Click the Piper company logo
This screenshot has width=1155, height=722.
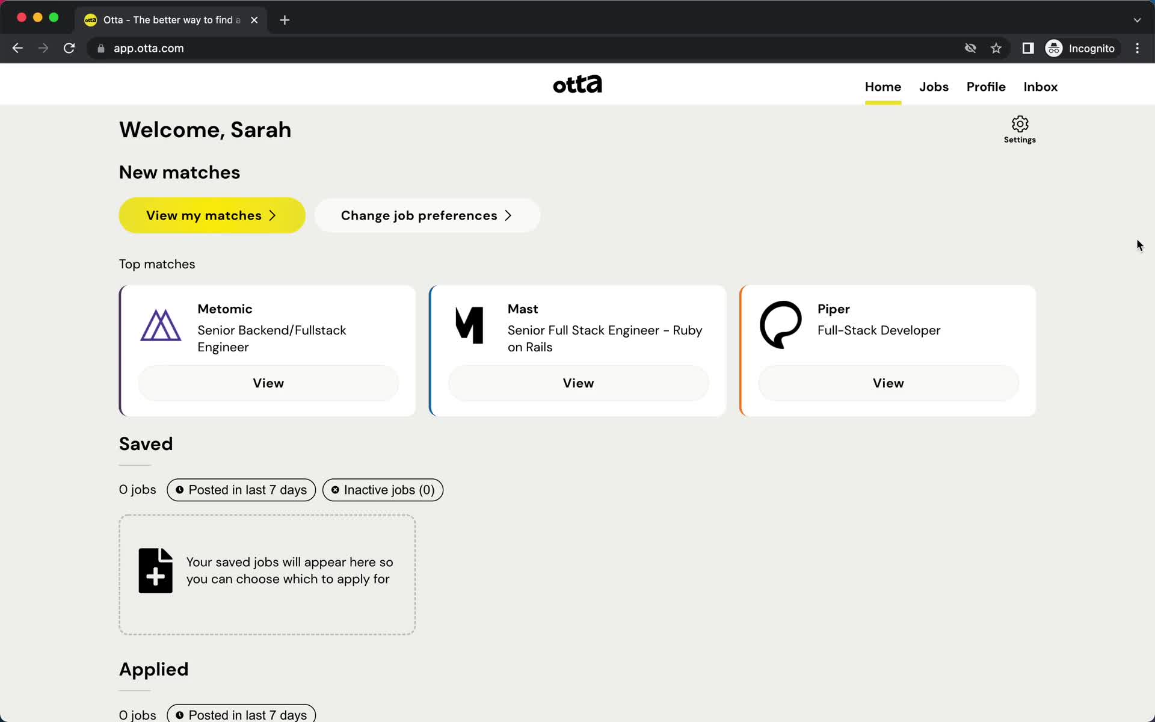point(781,325)
